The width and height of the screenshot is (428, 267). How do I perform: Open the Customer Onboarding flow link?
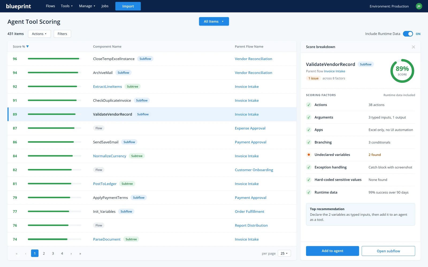point(254,170)
